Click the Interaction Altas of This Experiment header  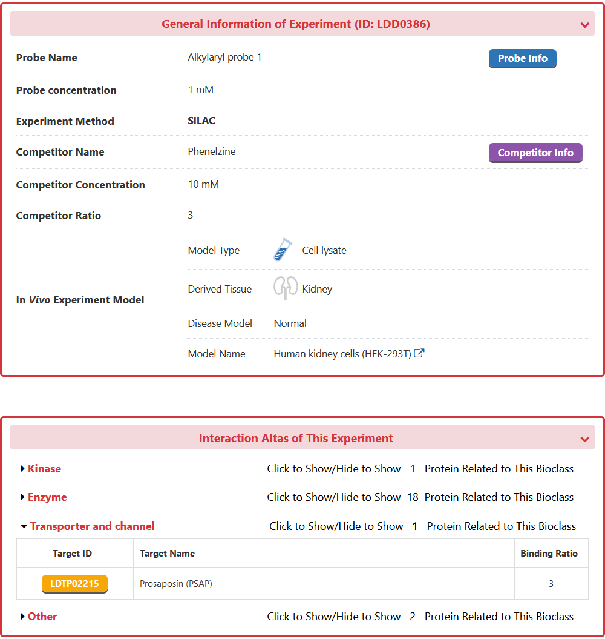click(x=296, y=439)
